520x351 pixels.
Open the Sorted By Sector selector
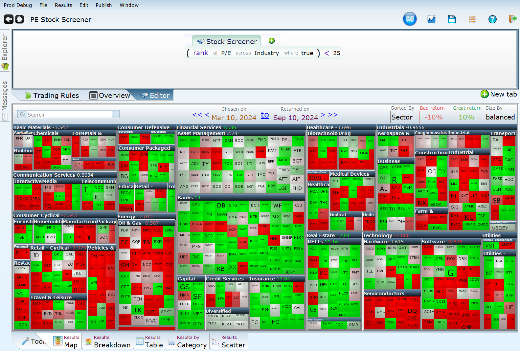click(x=404, y=117)
